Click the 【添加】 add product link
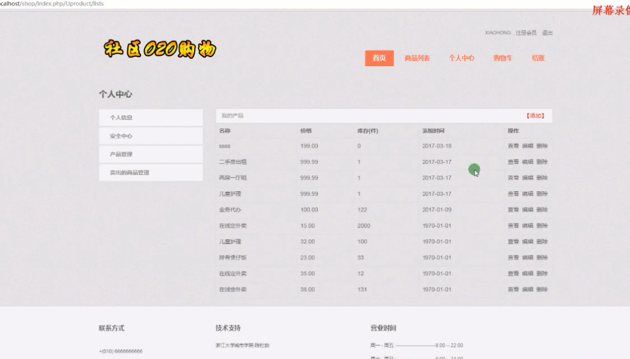Screen dimensions: 630x359 click(535, 116)
